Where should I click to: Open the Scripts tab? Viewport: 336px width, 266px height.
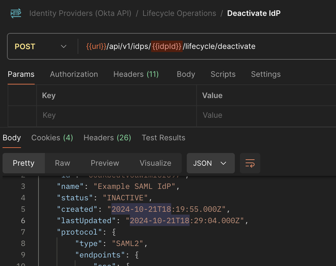pyautogui.click(x=223, y=74)
